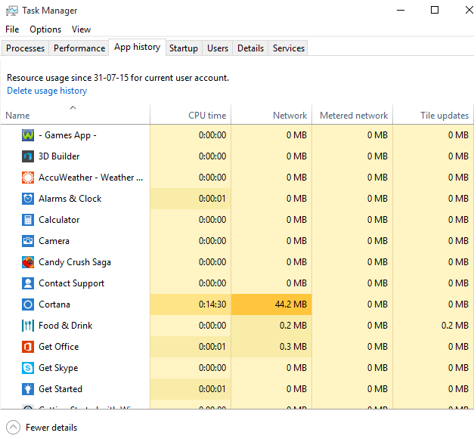
Task: Select the Get Started row name
Action: pos(60,389)
